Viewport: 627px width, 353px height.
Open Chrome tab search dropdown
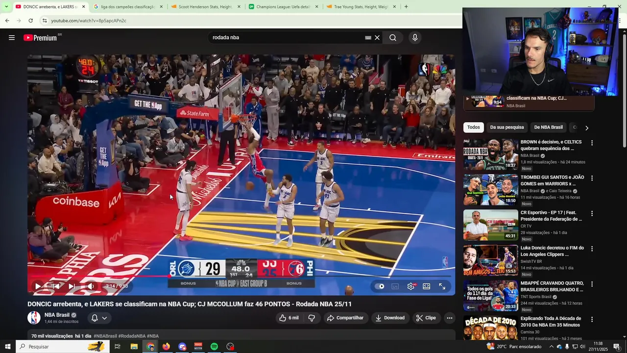point(6,7)
